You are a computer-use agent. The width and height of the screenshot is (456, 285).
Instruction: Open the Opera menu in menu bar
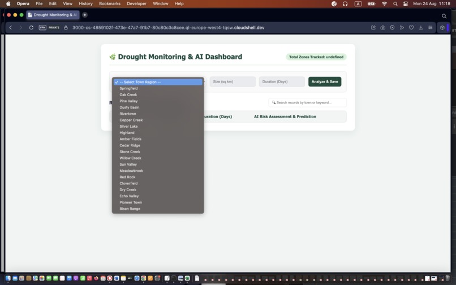click(23, 4)
